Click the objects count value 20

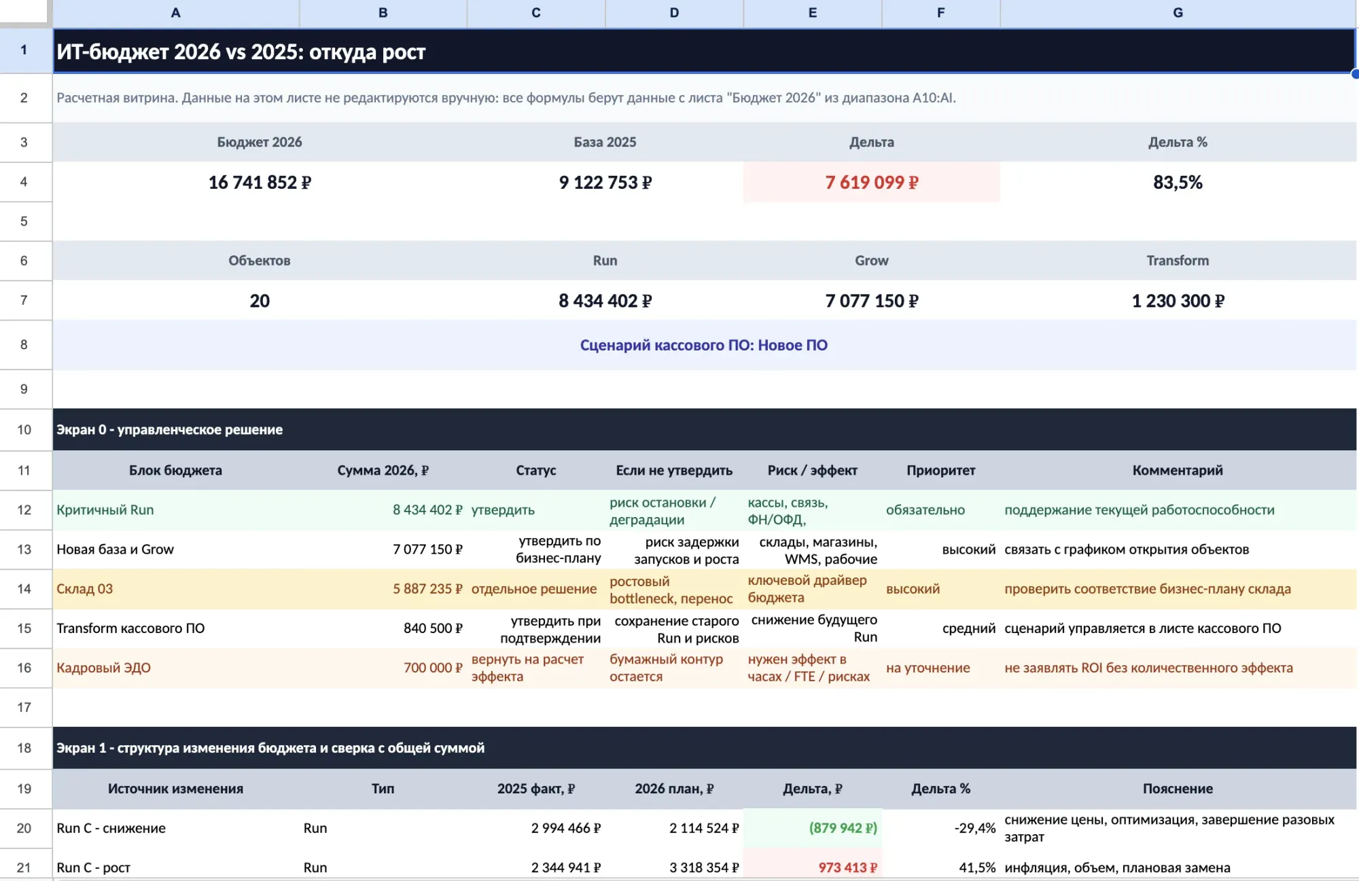(260, 301)
